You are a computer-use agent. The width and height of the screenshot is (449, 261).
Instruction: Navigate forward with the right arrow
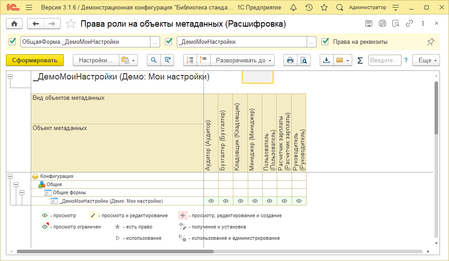(52, 24)
